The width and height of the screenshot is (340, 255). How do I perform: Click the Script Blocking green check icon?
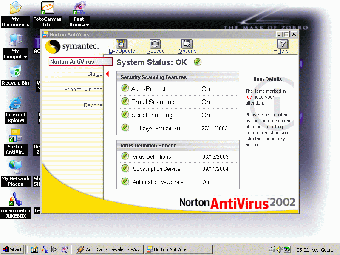point(125,114)
